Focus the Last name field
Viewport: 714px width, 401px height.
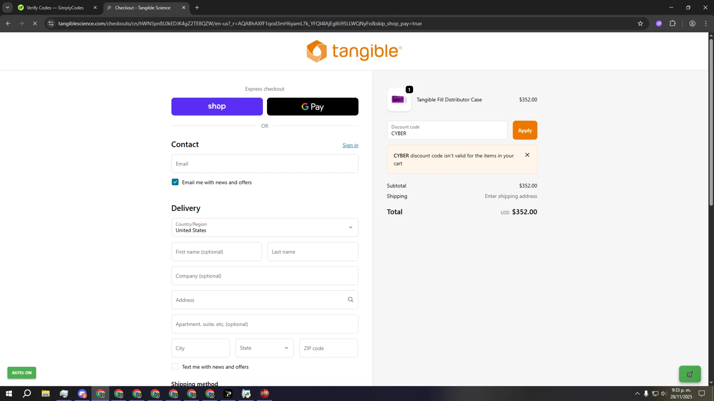pos(313,252)
